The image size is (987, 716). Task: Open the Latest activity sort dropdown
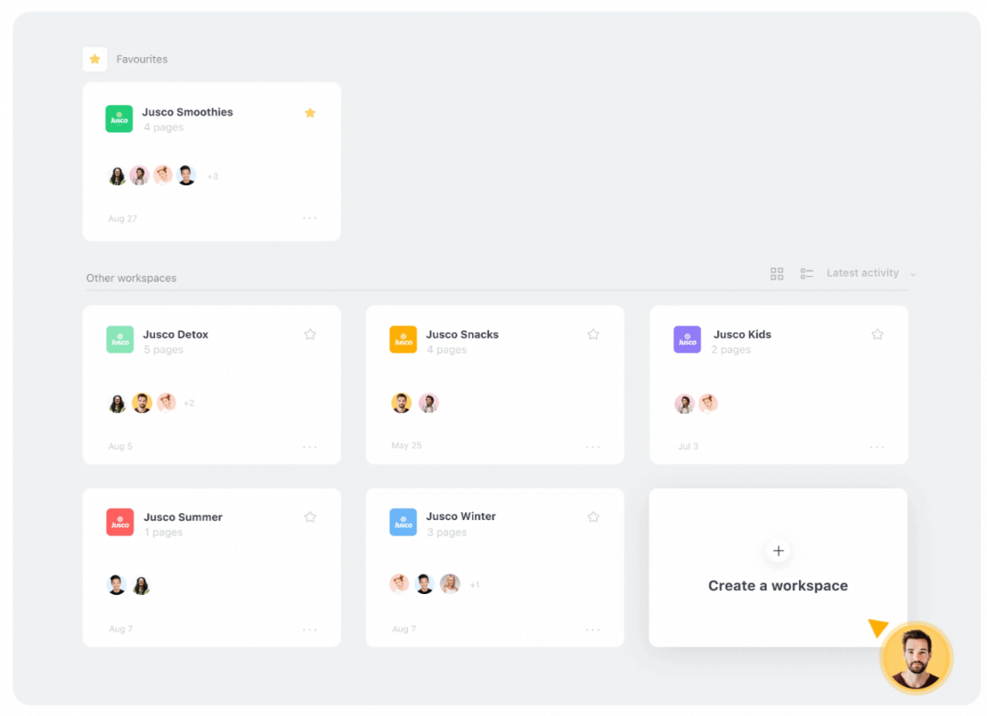point(863,272)
